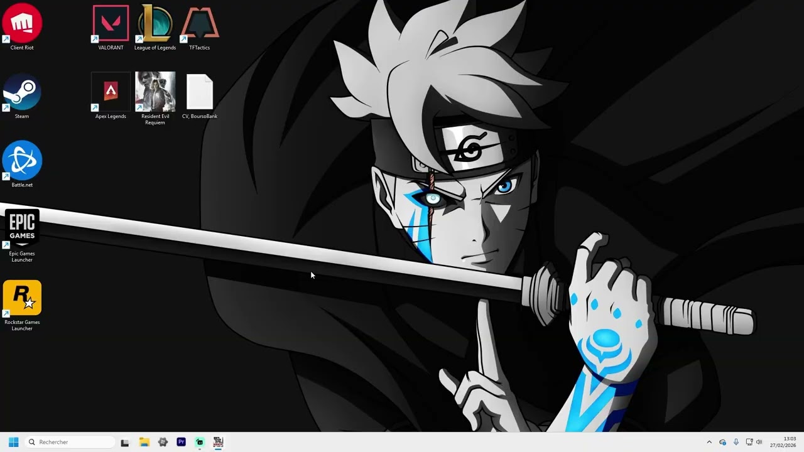Open the Client Riot desktop shortcut
This screenshot has width=804, height=452.
click(22, 27)
